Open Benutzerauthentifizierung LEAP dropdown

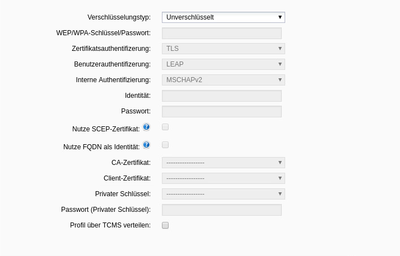pos(223,64)
